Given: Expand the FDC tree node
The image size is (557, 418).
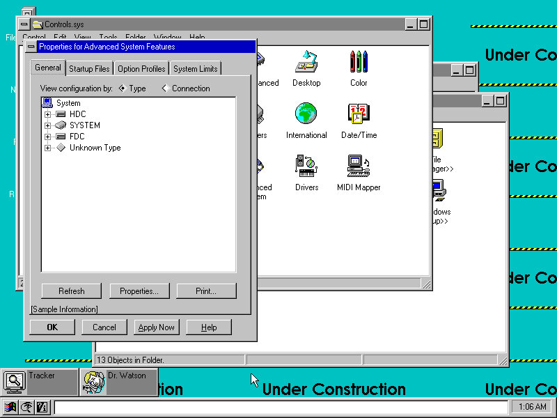Looking at the screenshot, I should point(48,137).
